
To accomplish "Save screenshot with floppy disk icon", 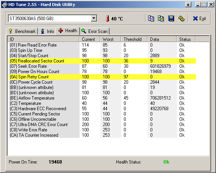I will [x=171, y=19].
